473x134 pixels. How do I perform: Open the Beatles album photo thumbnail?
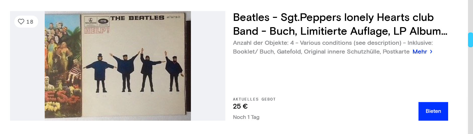click(x=118, y=66)
